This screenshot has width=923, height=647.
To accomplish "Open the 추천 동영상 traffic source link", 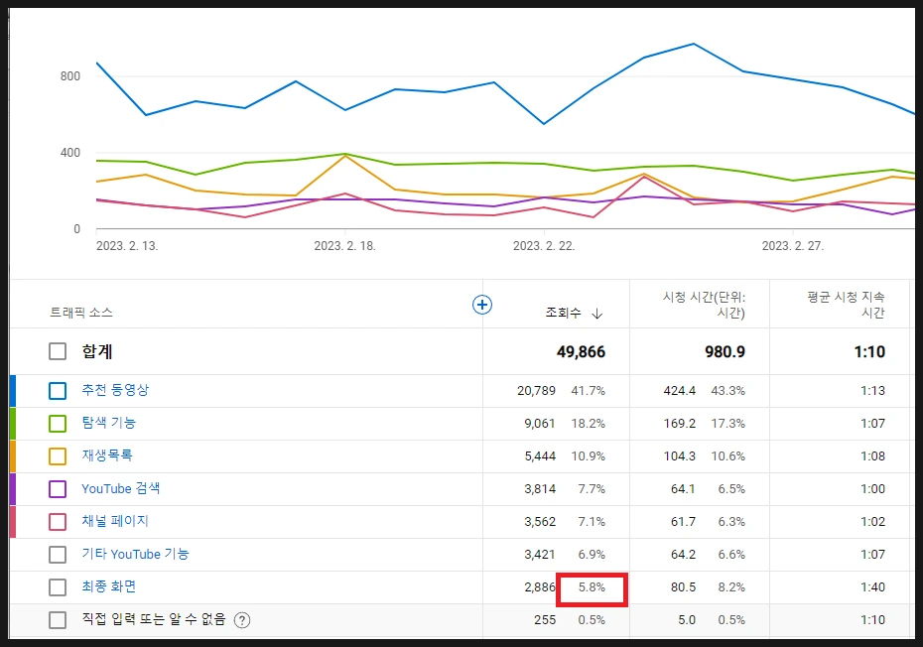I will 115,390.
